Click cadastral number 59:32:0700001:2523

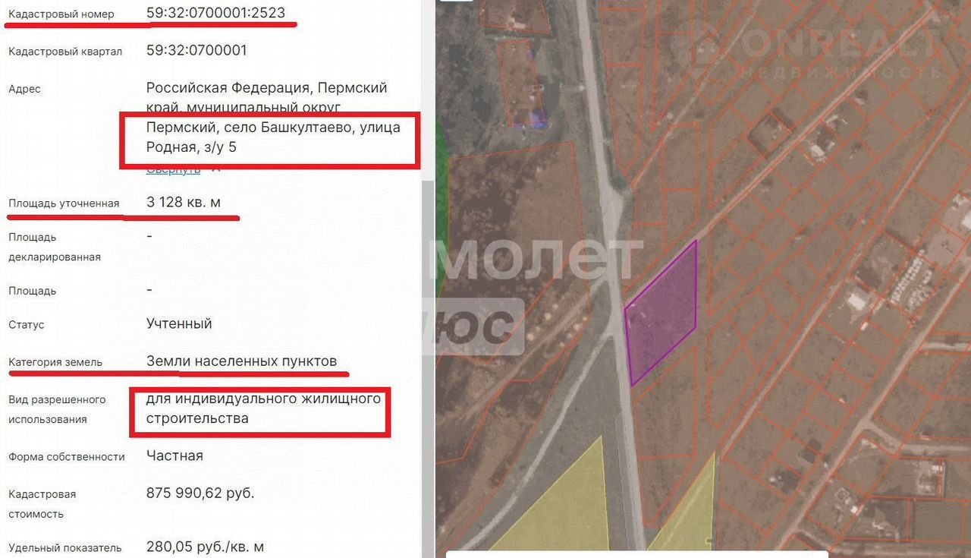point(221,13)
